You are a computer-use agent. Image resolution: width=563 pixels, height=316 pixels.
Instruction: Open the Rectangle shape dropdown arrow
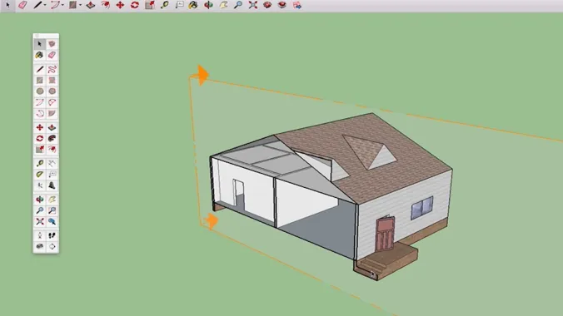coord(80,5)
